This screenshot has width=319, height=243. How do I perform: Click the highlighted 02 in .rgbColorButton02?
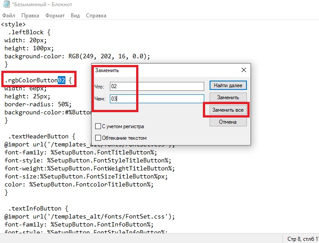click(x=61, y=80)
